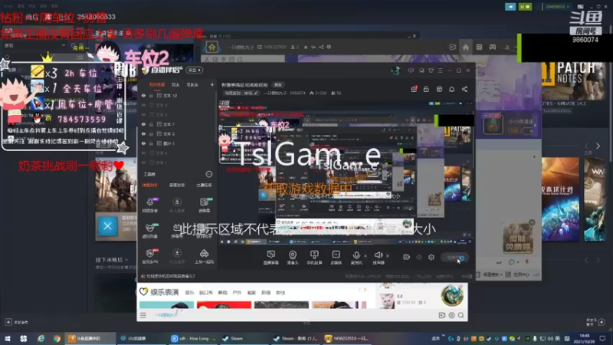The height and width of the screenshot is (345, 613).
Task: Open streaming app settings gear
Action: [x=431, y=257]
